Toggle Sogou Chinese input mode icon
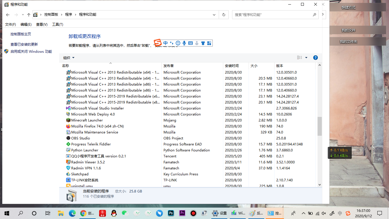This screenshot has height=219, width=389. coord(165,43)
